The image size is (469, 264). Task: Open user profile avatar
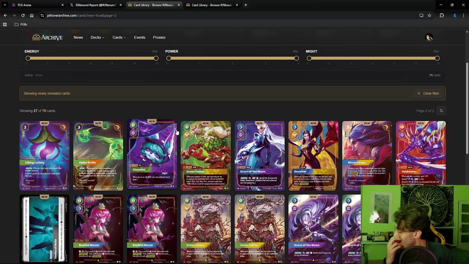point(429,37)
